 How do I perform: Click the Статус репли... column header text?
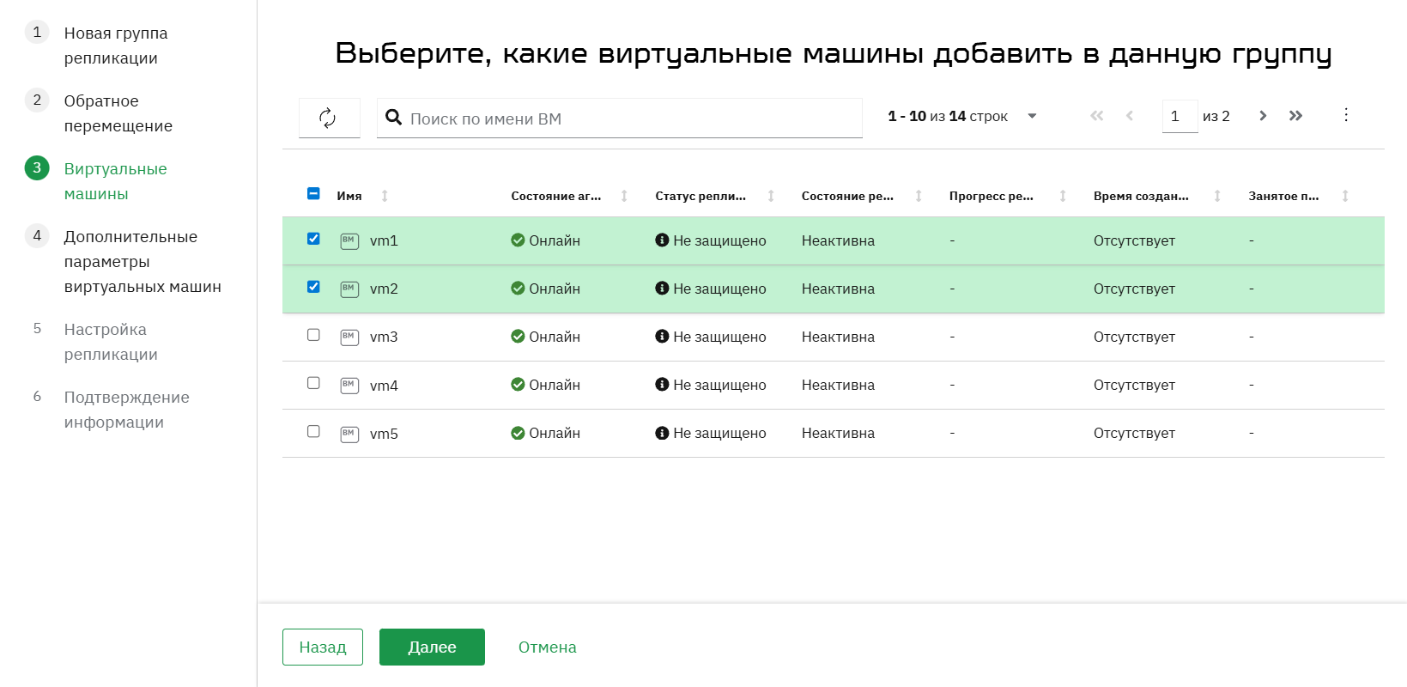pos(700,196)
